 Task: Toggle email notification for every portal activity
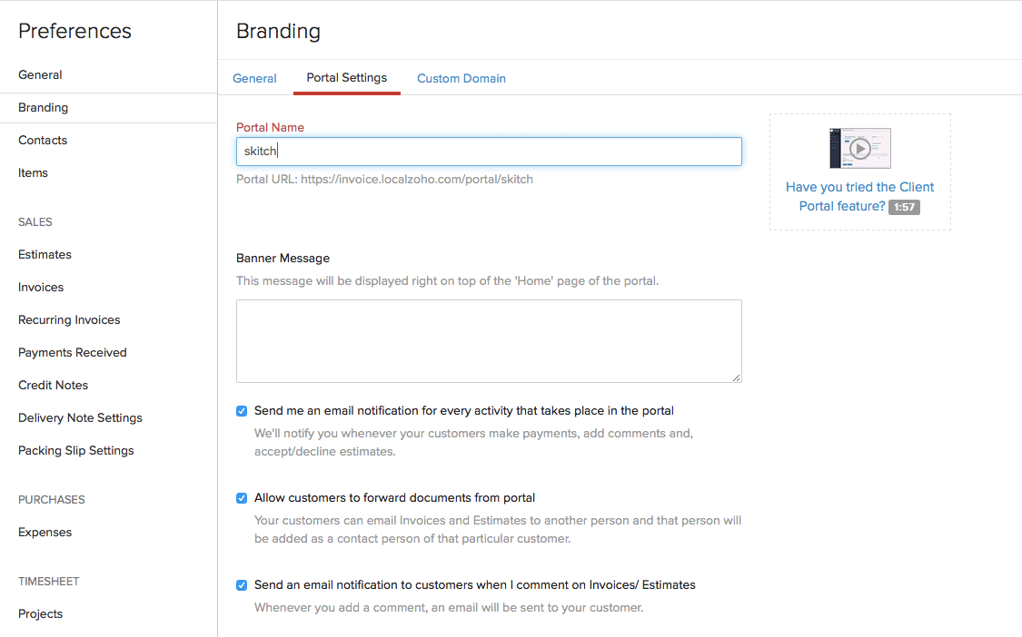click(242, 411)
